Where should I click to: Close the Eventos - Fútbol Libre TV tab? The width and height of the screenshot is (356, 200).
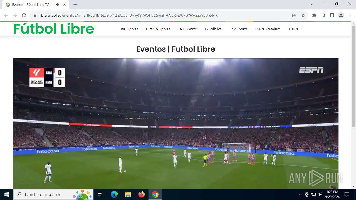pyautogui.click(x=65, y=5)
